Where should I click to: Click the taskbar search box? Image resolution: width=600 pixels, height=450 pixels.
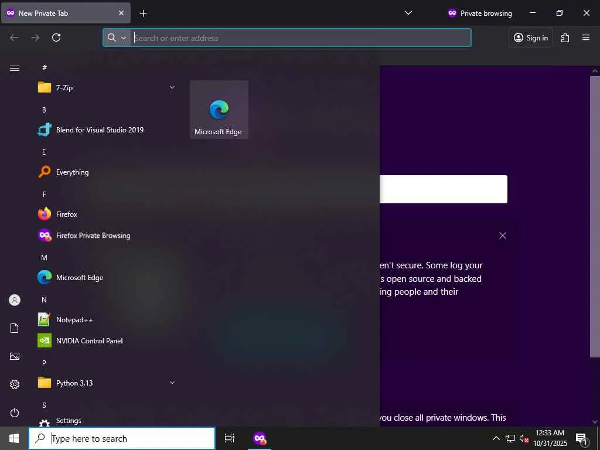122,438
